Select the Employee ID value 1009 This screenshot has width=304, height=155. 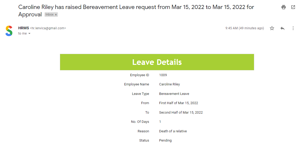[x=163, y=75]
